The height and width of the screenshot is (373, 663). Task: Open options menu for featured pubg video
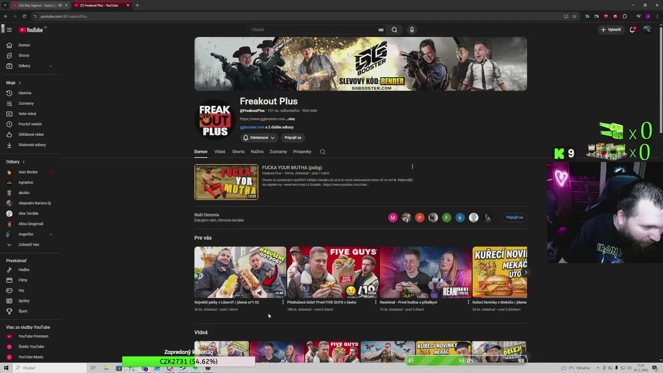pyautogui.click(x=412, y=167)
